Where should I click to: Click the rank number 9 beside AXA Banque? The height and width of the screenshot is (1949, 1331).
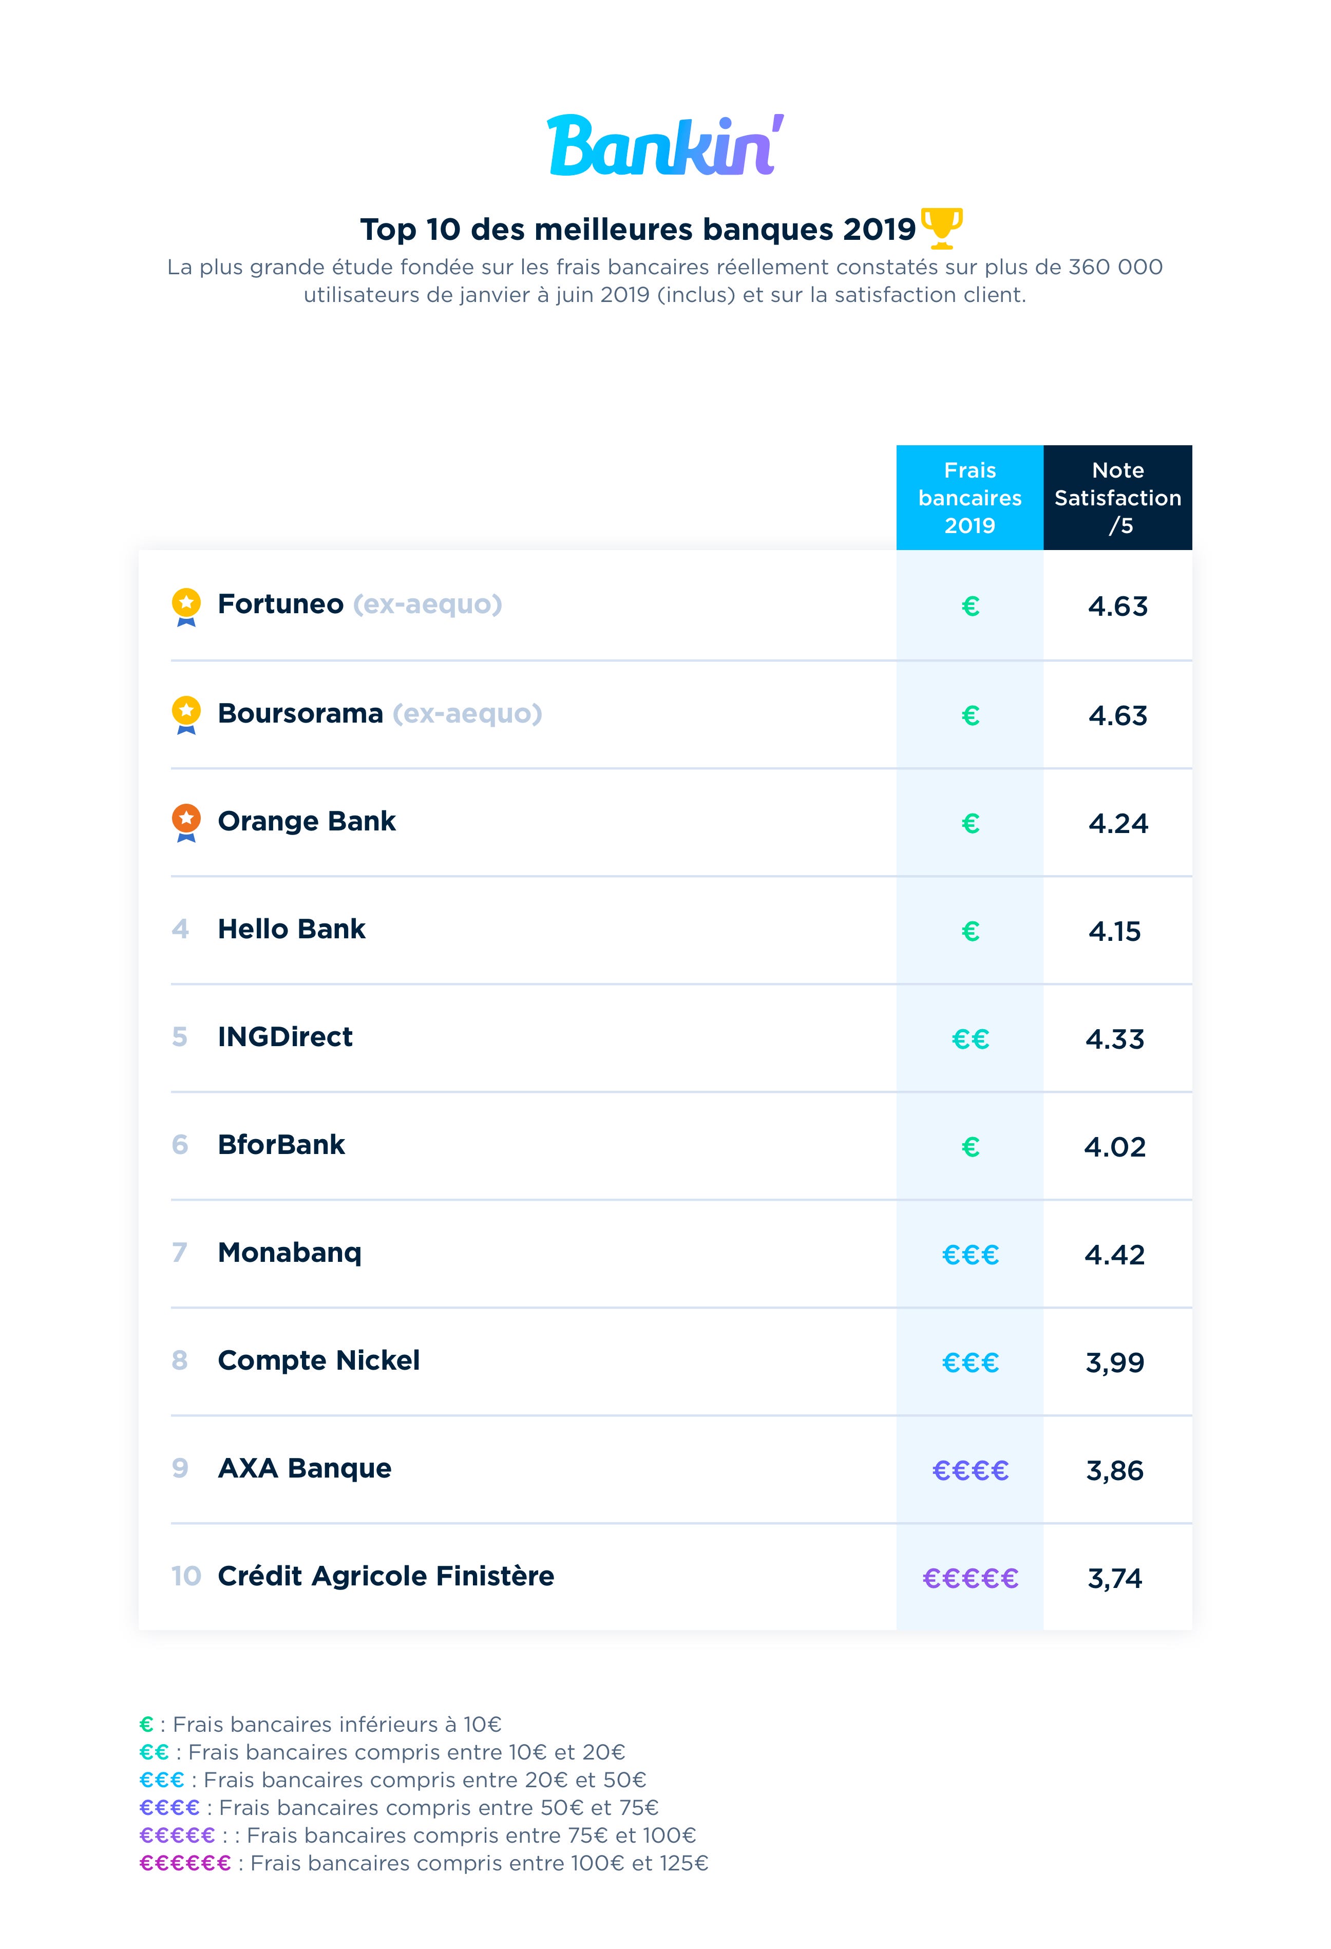pyautogui.click(x=180, y=1468)
